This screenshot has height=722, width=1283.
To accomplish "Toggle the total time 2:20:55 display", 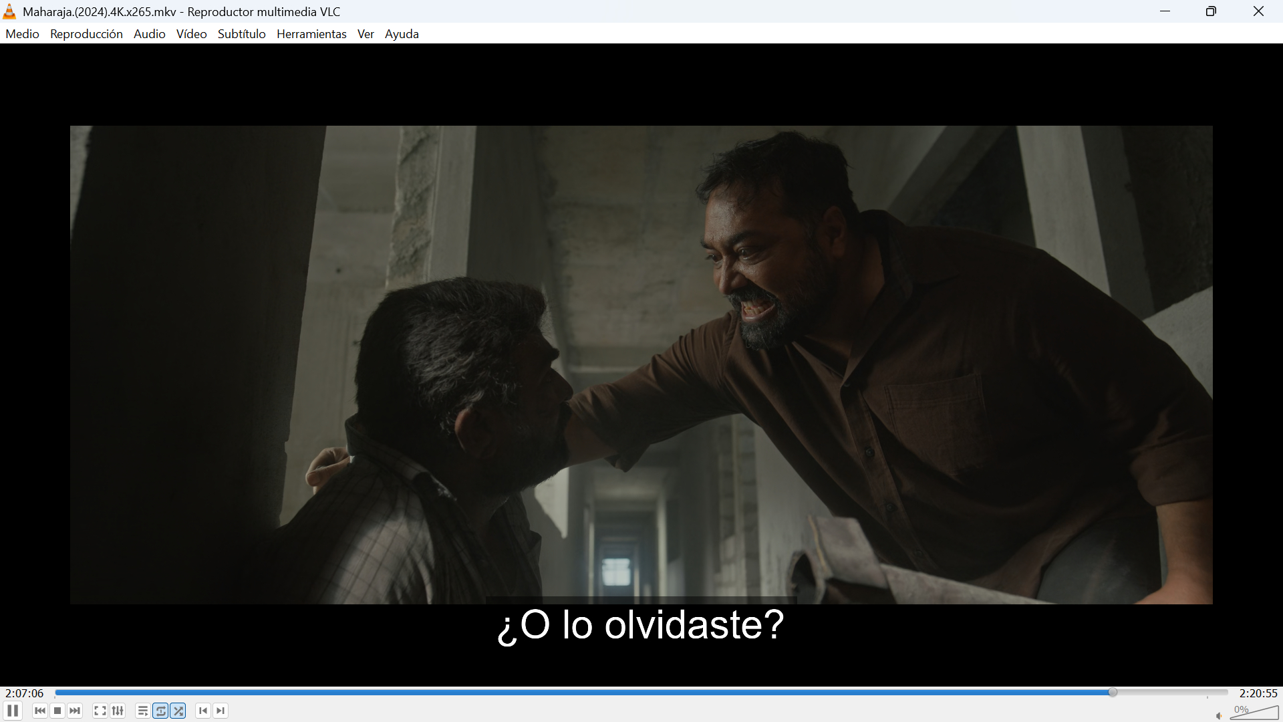I will pyautogui.click(x=1258, y=693).
